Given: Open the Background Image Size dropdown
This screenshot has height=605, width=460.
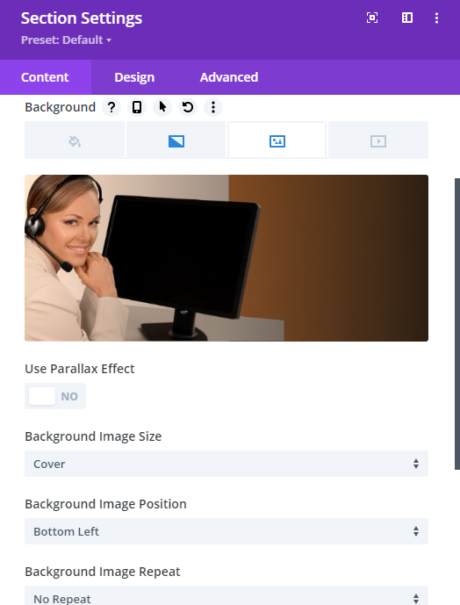Looking at the screenshot, I should click(x=226, y=464).
